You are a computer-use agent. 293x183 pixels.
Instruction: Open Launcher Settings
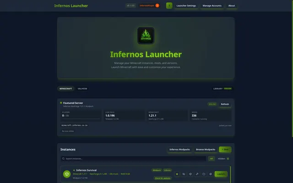(186, 5)
